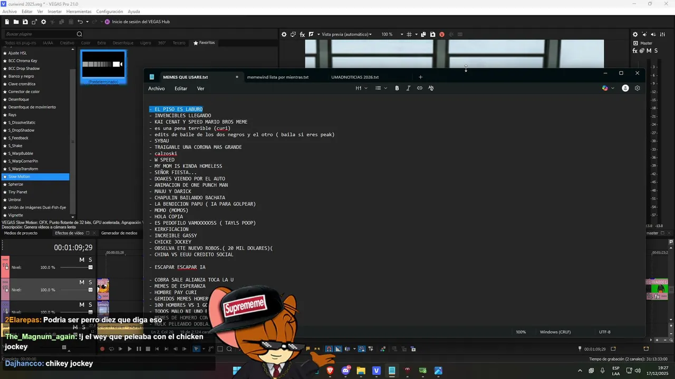Open Notepad settings gear
The width and height of the screenshot is (675, 379).
pos(637,88)
